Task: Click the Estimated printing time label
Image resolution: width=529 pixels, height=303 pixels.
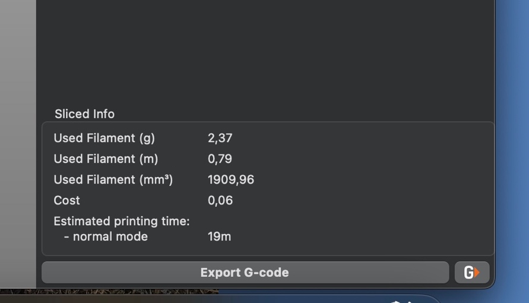Action: tap(122, 222)
